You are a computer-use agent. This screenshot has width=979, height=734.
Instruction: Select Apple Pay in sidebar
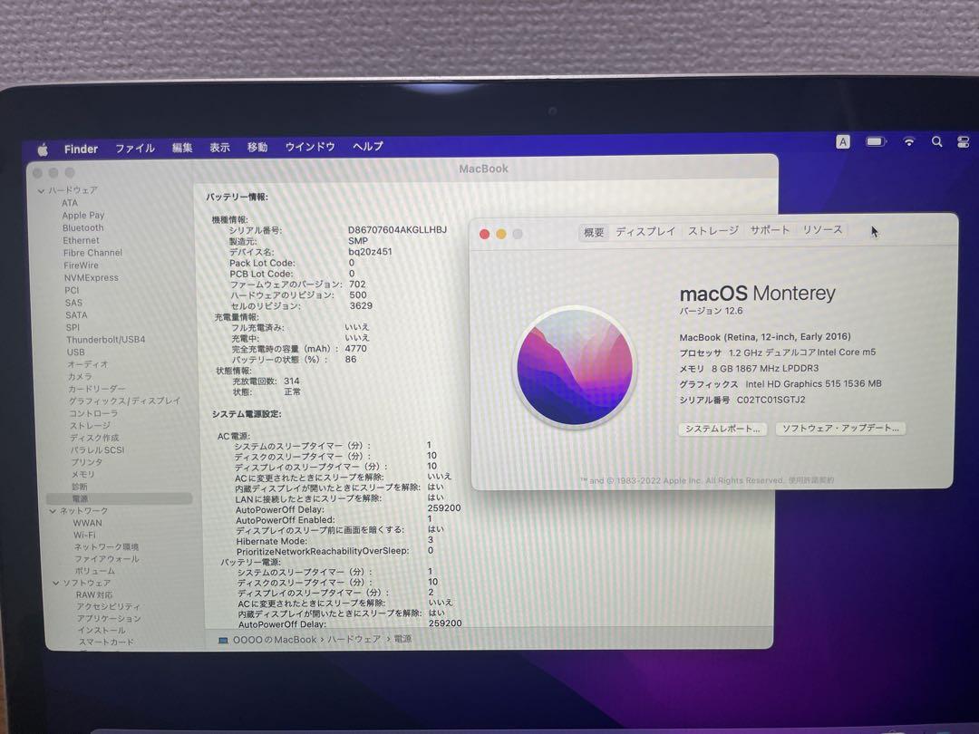(83, 216)
